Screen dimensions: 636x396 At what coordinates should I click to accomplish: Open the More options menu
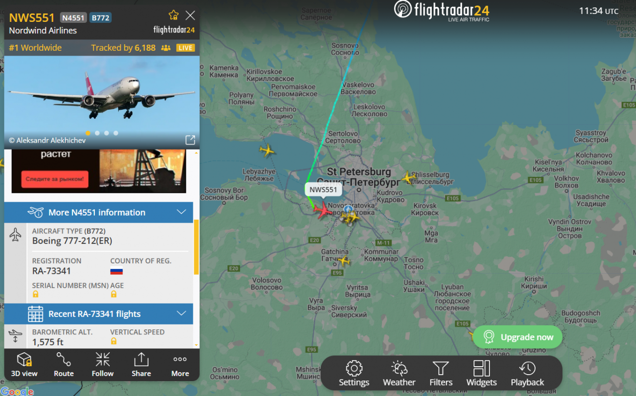pyautogui.click(x=180, y=365)
